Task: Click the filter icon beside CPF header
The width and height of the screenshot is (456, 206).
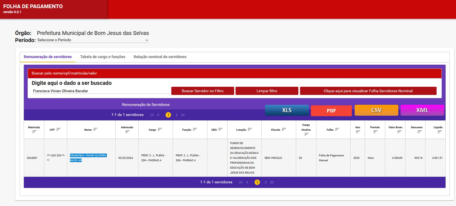Action: [58, 130]
